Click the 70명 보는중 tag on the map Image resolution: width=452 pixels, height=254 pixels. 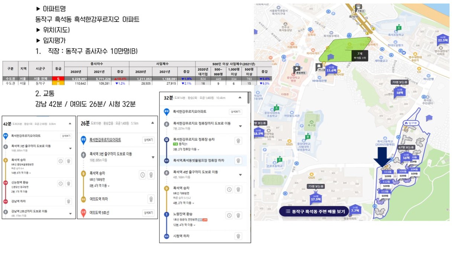click(x=400, y=82)
